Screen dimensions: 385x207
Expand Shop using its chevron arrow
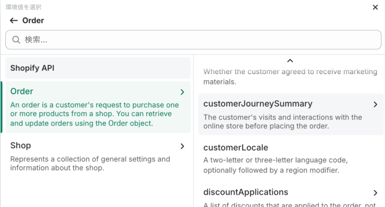(x=182, y=146)
